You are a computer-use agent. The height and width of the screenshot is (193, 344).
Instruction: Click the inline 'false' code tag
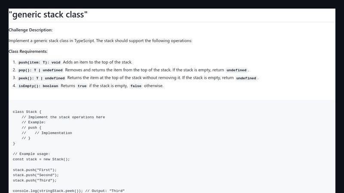[136, 86]
